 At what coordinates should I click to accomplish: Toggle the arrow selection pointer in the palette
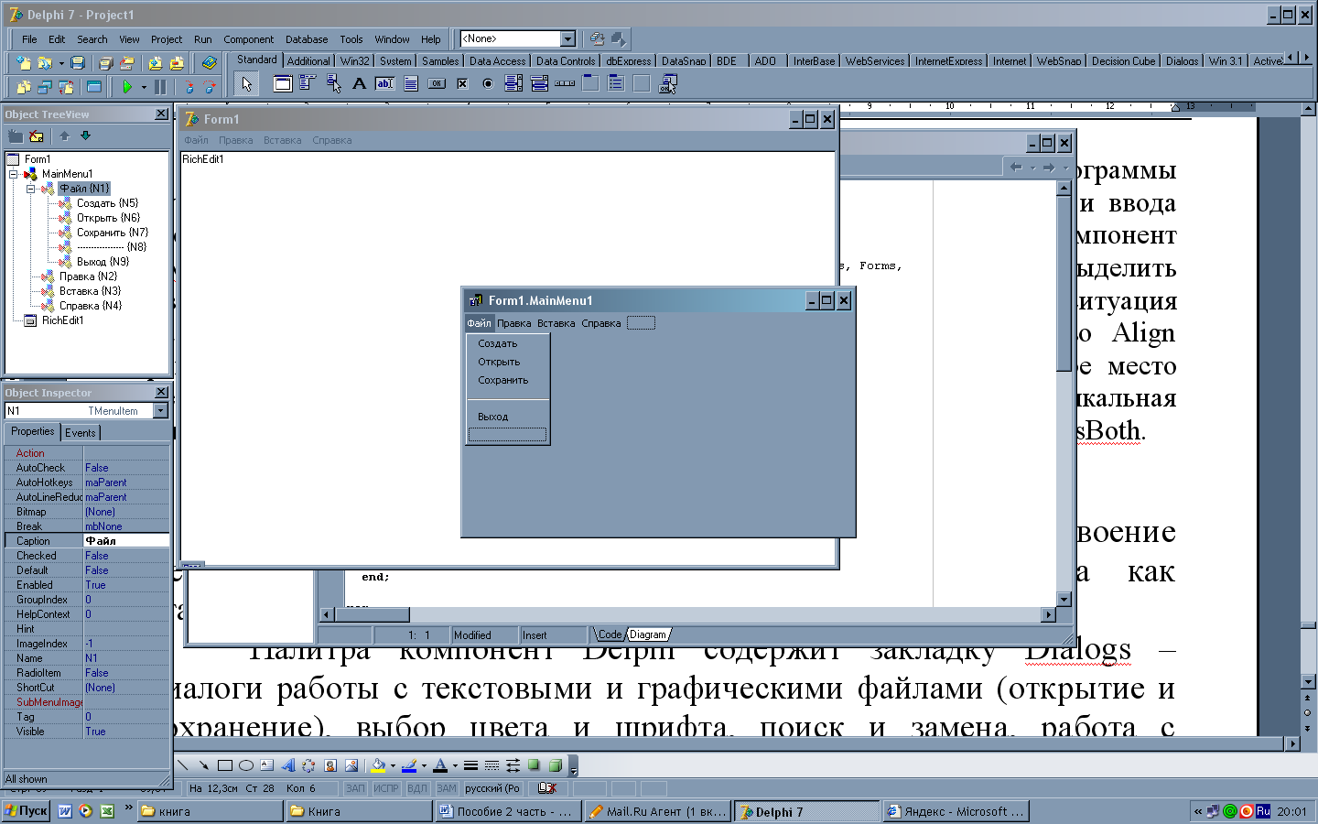245,84
